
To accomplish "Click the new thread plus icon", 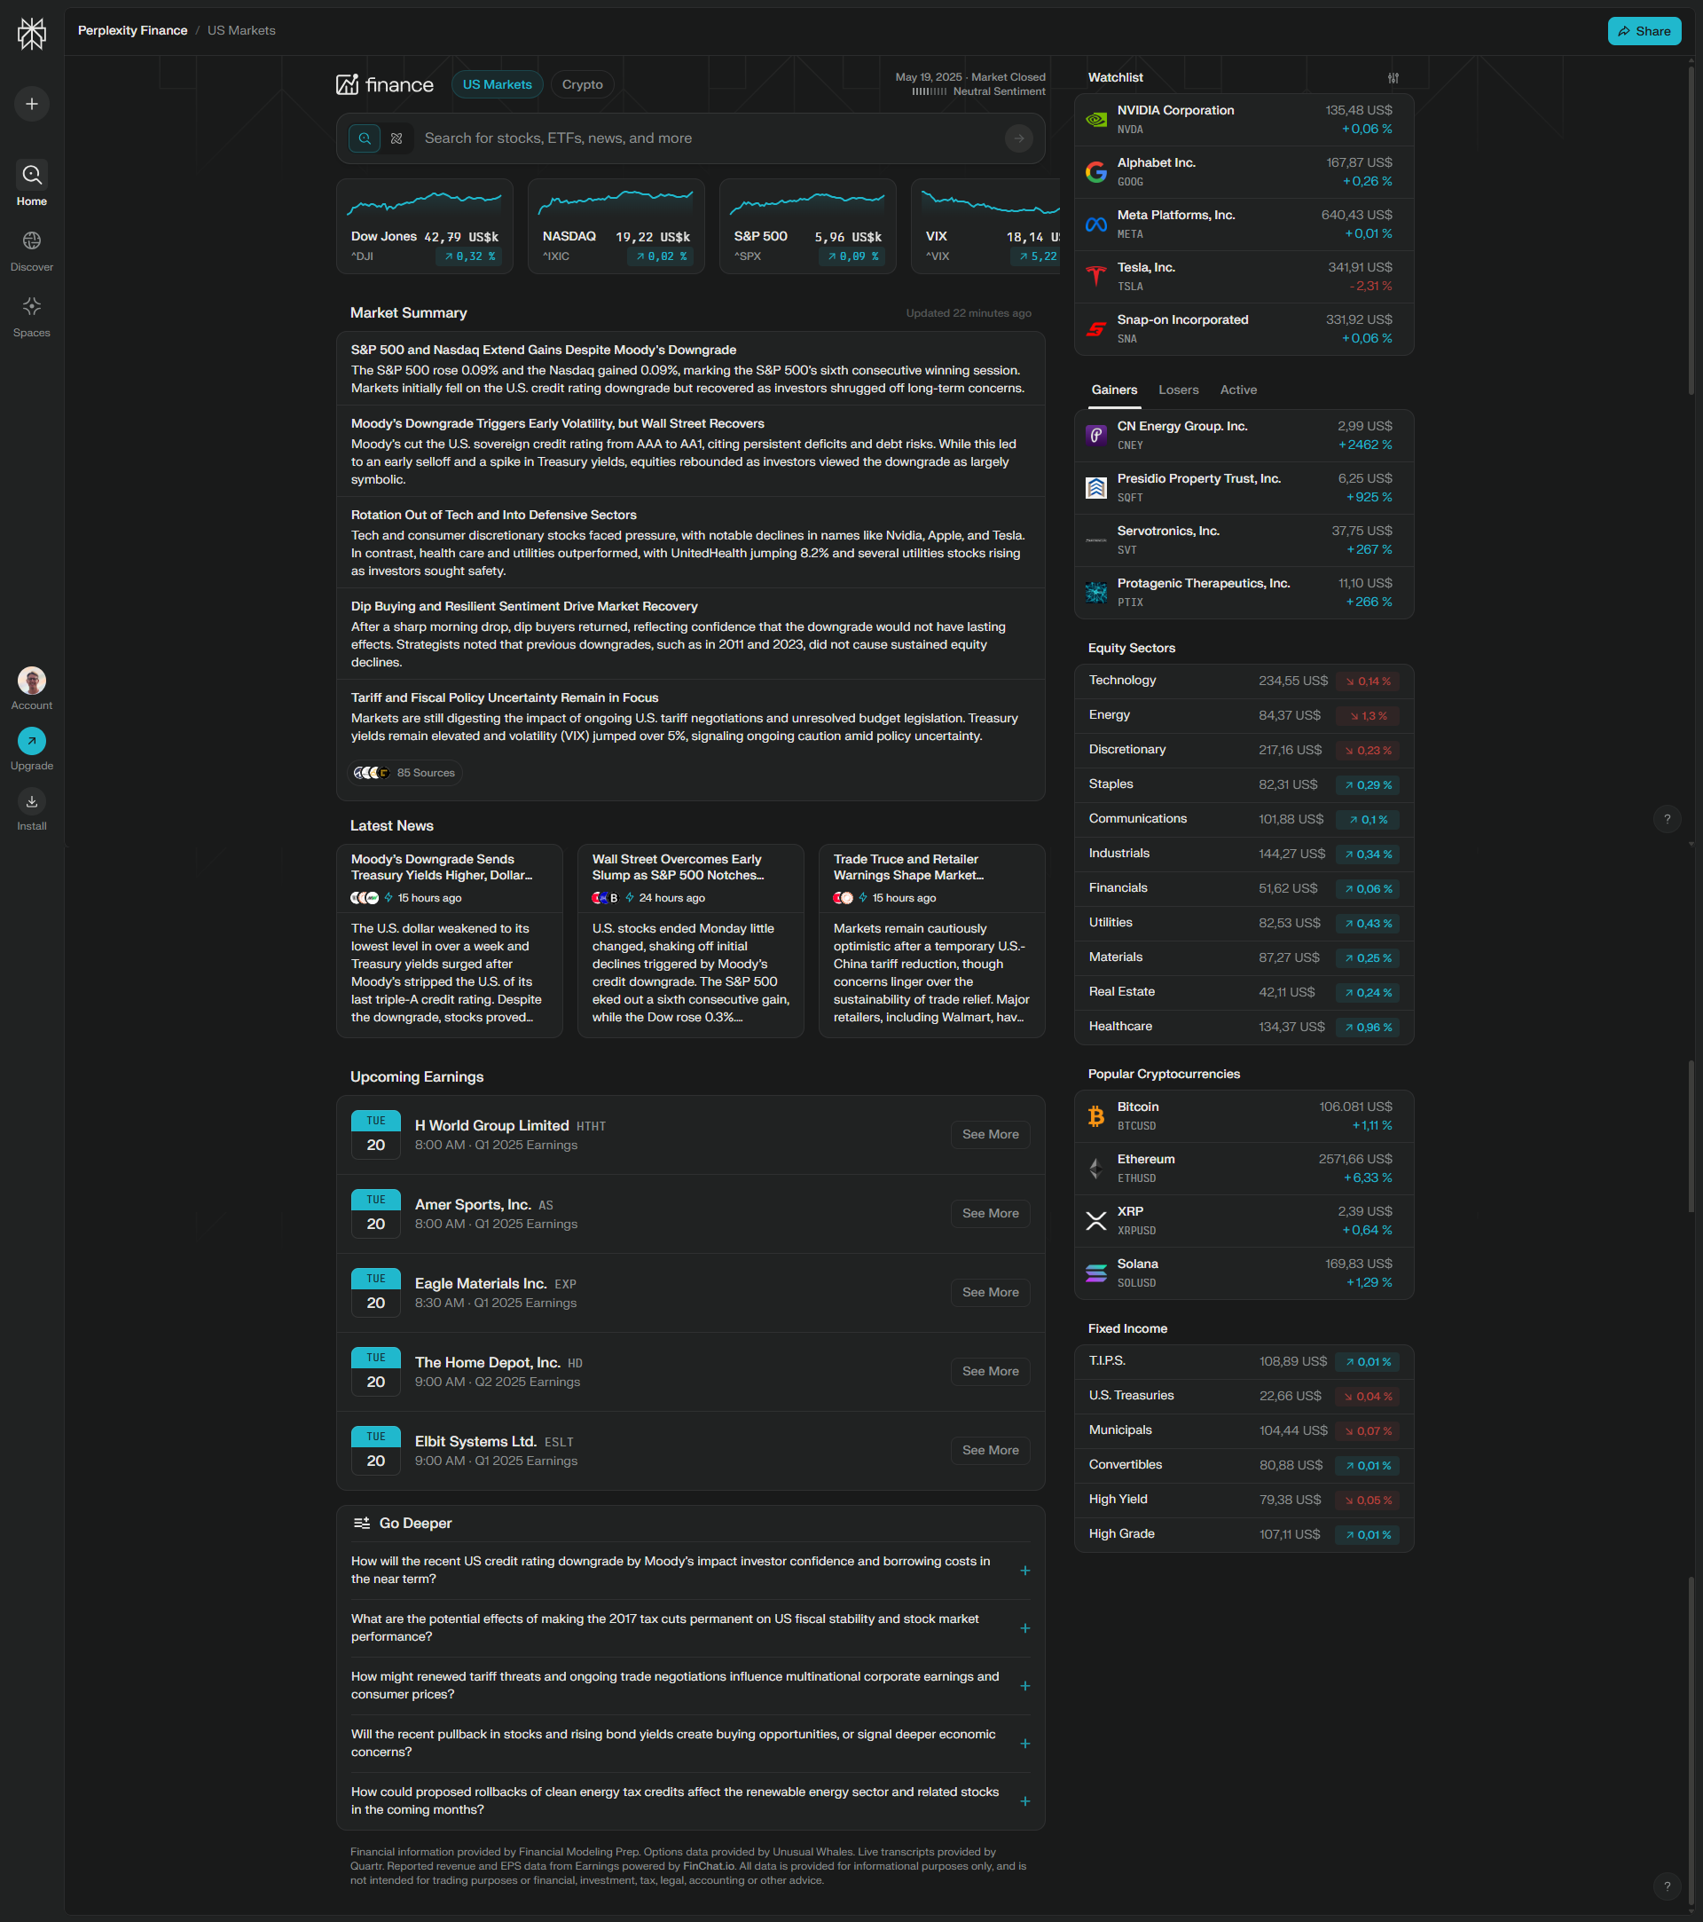I will 31,104.
